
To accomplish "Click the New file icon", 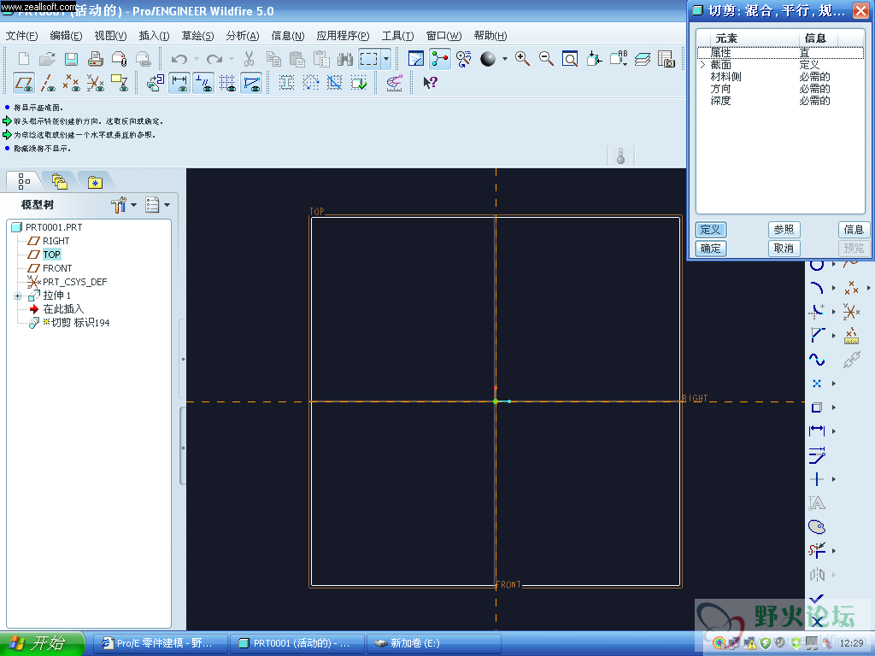I will (x=23, y=59).
